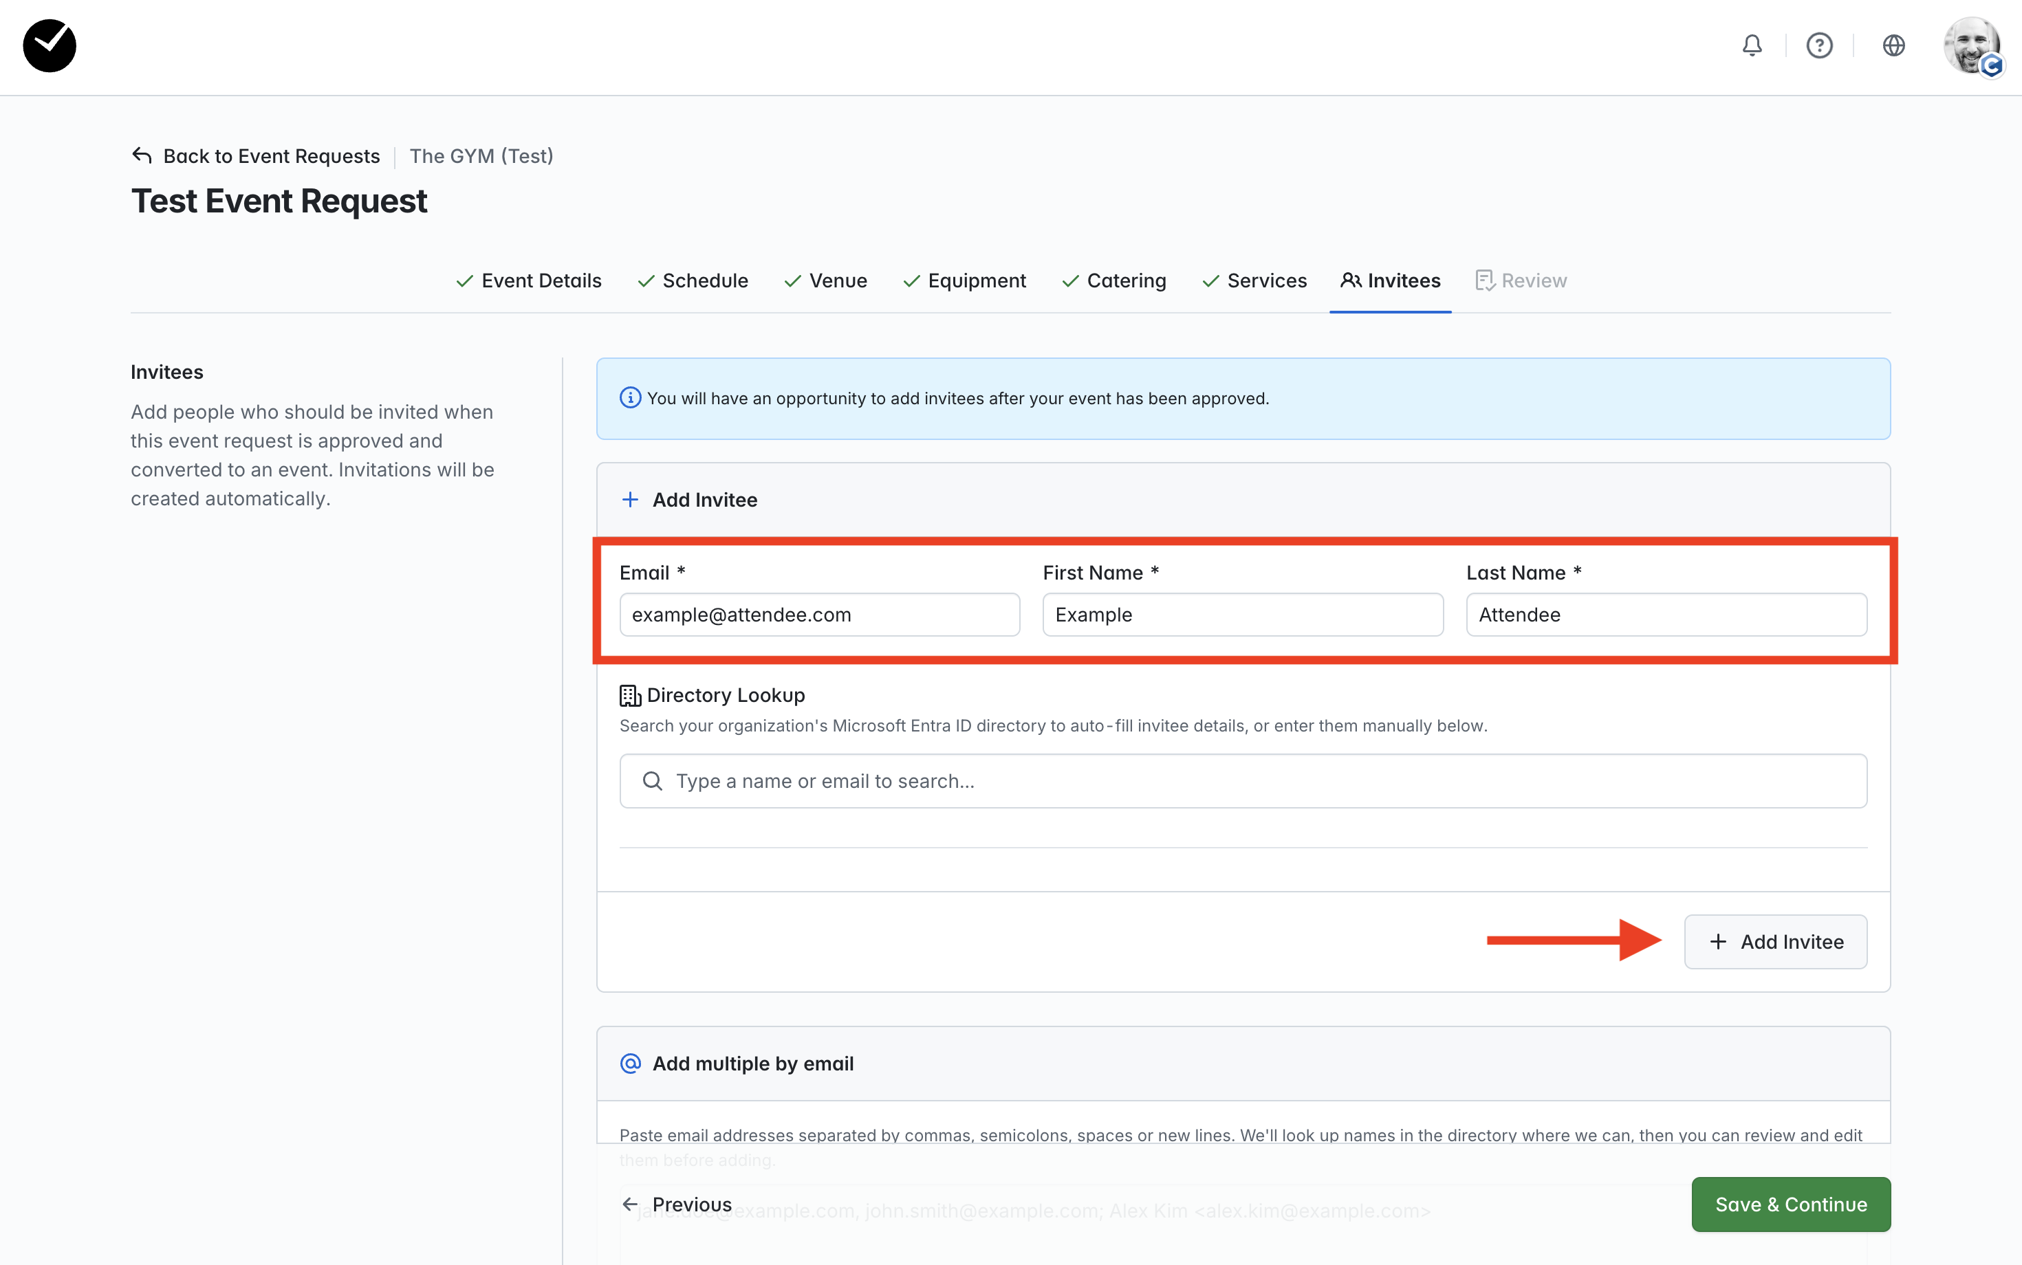Image resolution: width=2022 pixels, height=1265 pixels.
Task: Click the info icon in the blue banner
Action: [x=630, y=398]
